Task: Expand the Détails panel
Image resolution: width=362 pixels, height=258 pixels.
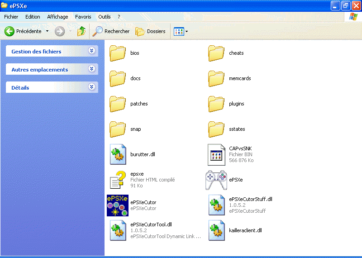Action: [92, 87]
